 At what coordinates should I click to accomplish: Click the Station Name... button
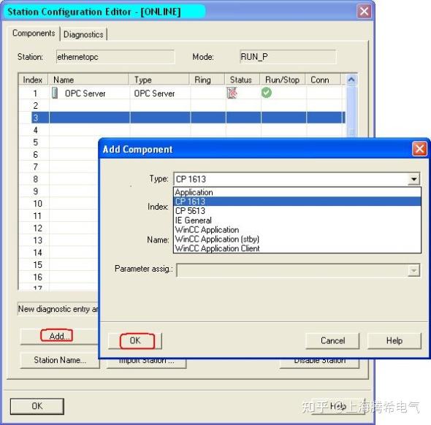(x=60, y=360)
